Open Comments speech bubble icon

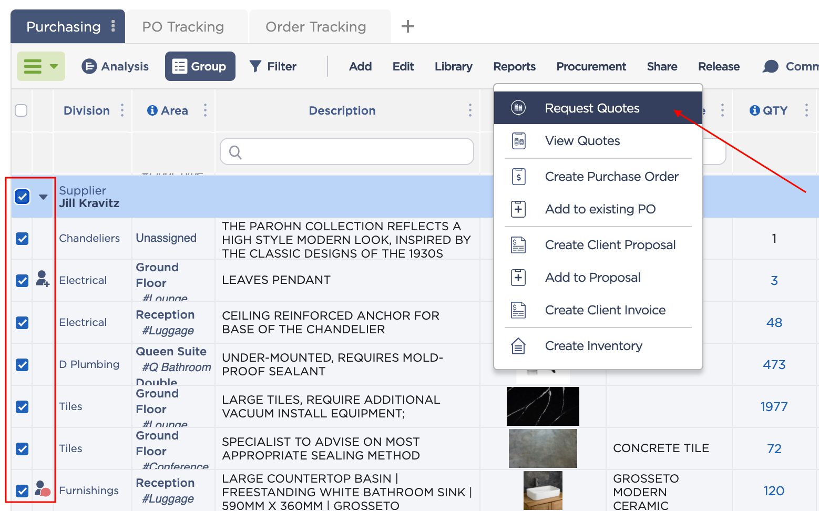point(770,66)
